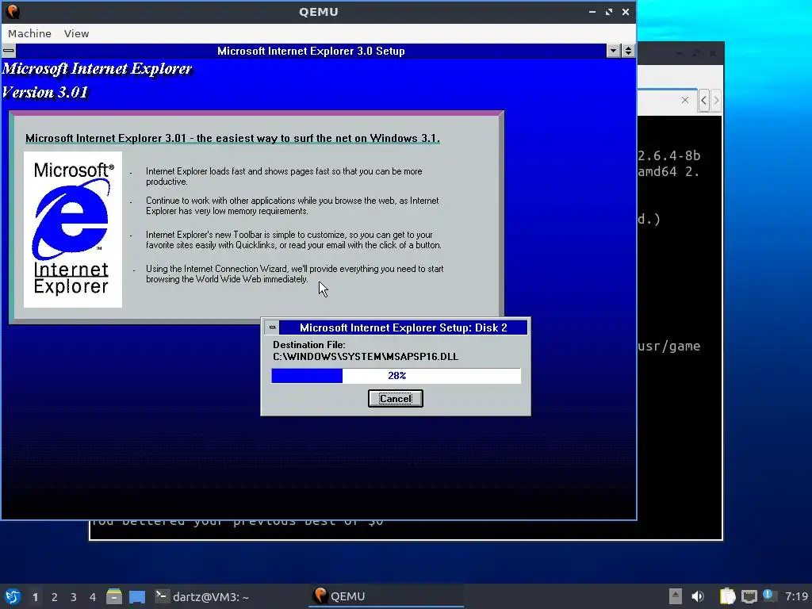Image resolution: width=812 pixels, height=609 pixels.
Task: Click the 'Version 3.01' banner text
Action: tap(45, 93)
